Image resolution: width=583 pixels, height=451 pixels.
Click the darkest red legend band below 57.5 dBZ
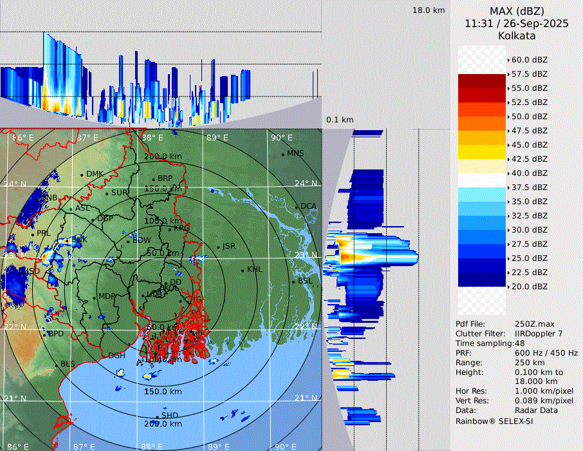point(482,81)
